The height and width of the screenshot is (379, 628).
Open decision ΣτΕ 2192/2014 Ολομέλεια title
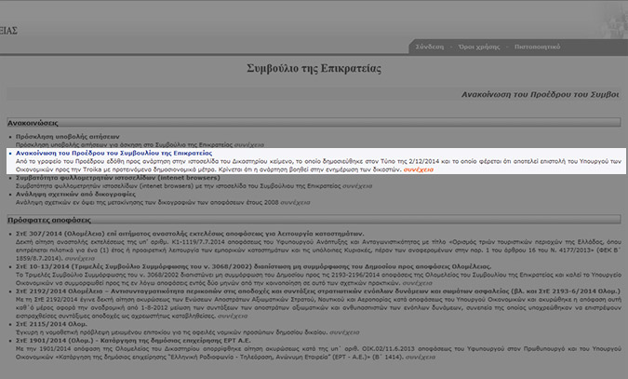coord(318,291)
